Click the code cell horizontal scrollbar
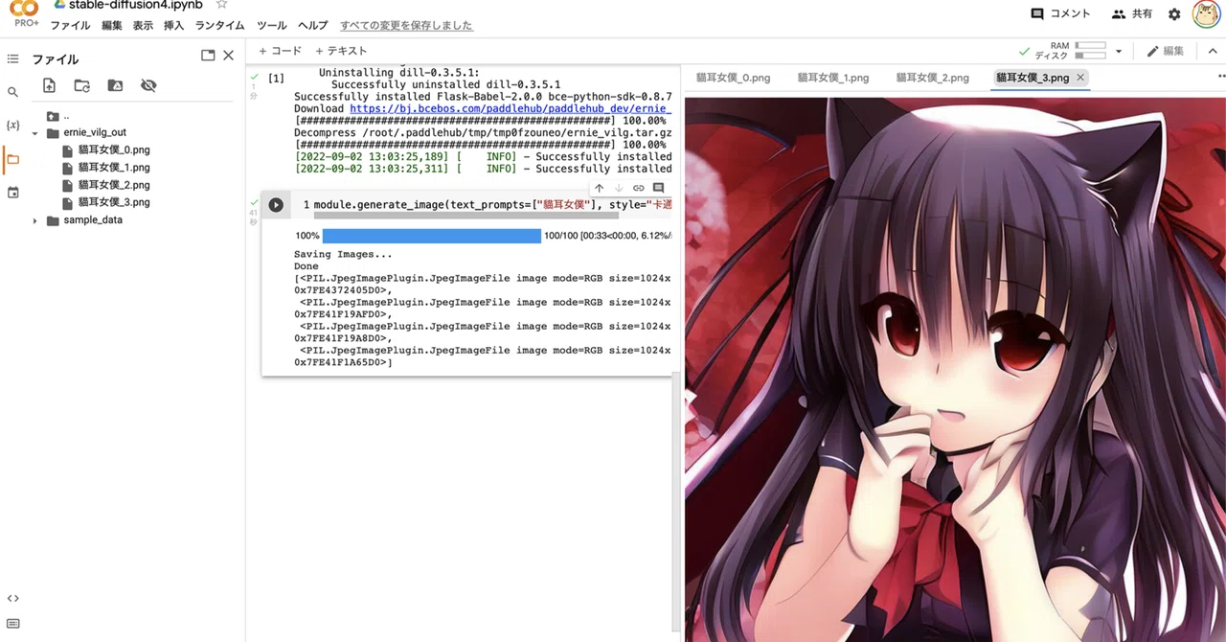Image resolution: width=1226 pixels, height=642 pixels. point(466,217)
